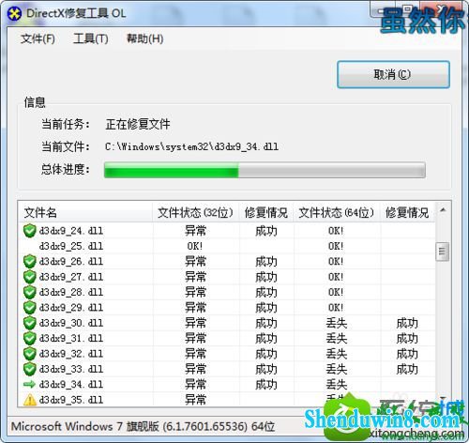Screen dimensions: 469x443
Task: Click the green shield icon for d3dx9_29.dll
Action: [30, 308]
